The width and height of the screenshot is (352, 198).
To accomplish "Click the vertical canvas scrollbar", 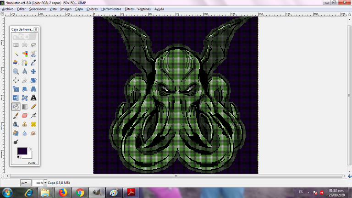I will 349,95.
